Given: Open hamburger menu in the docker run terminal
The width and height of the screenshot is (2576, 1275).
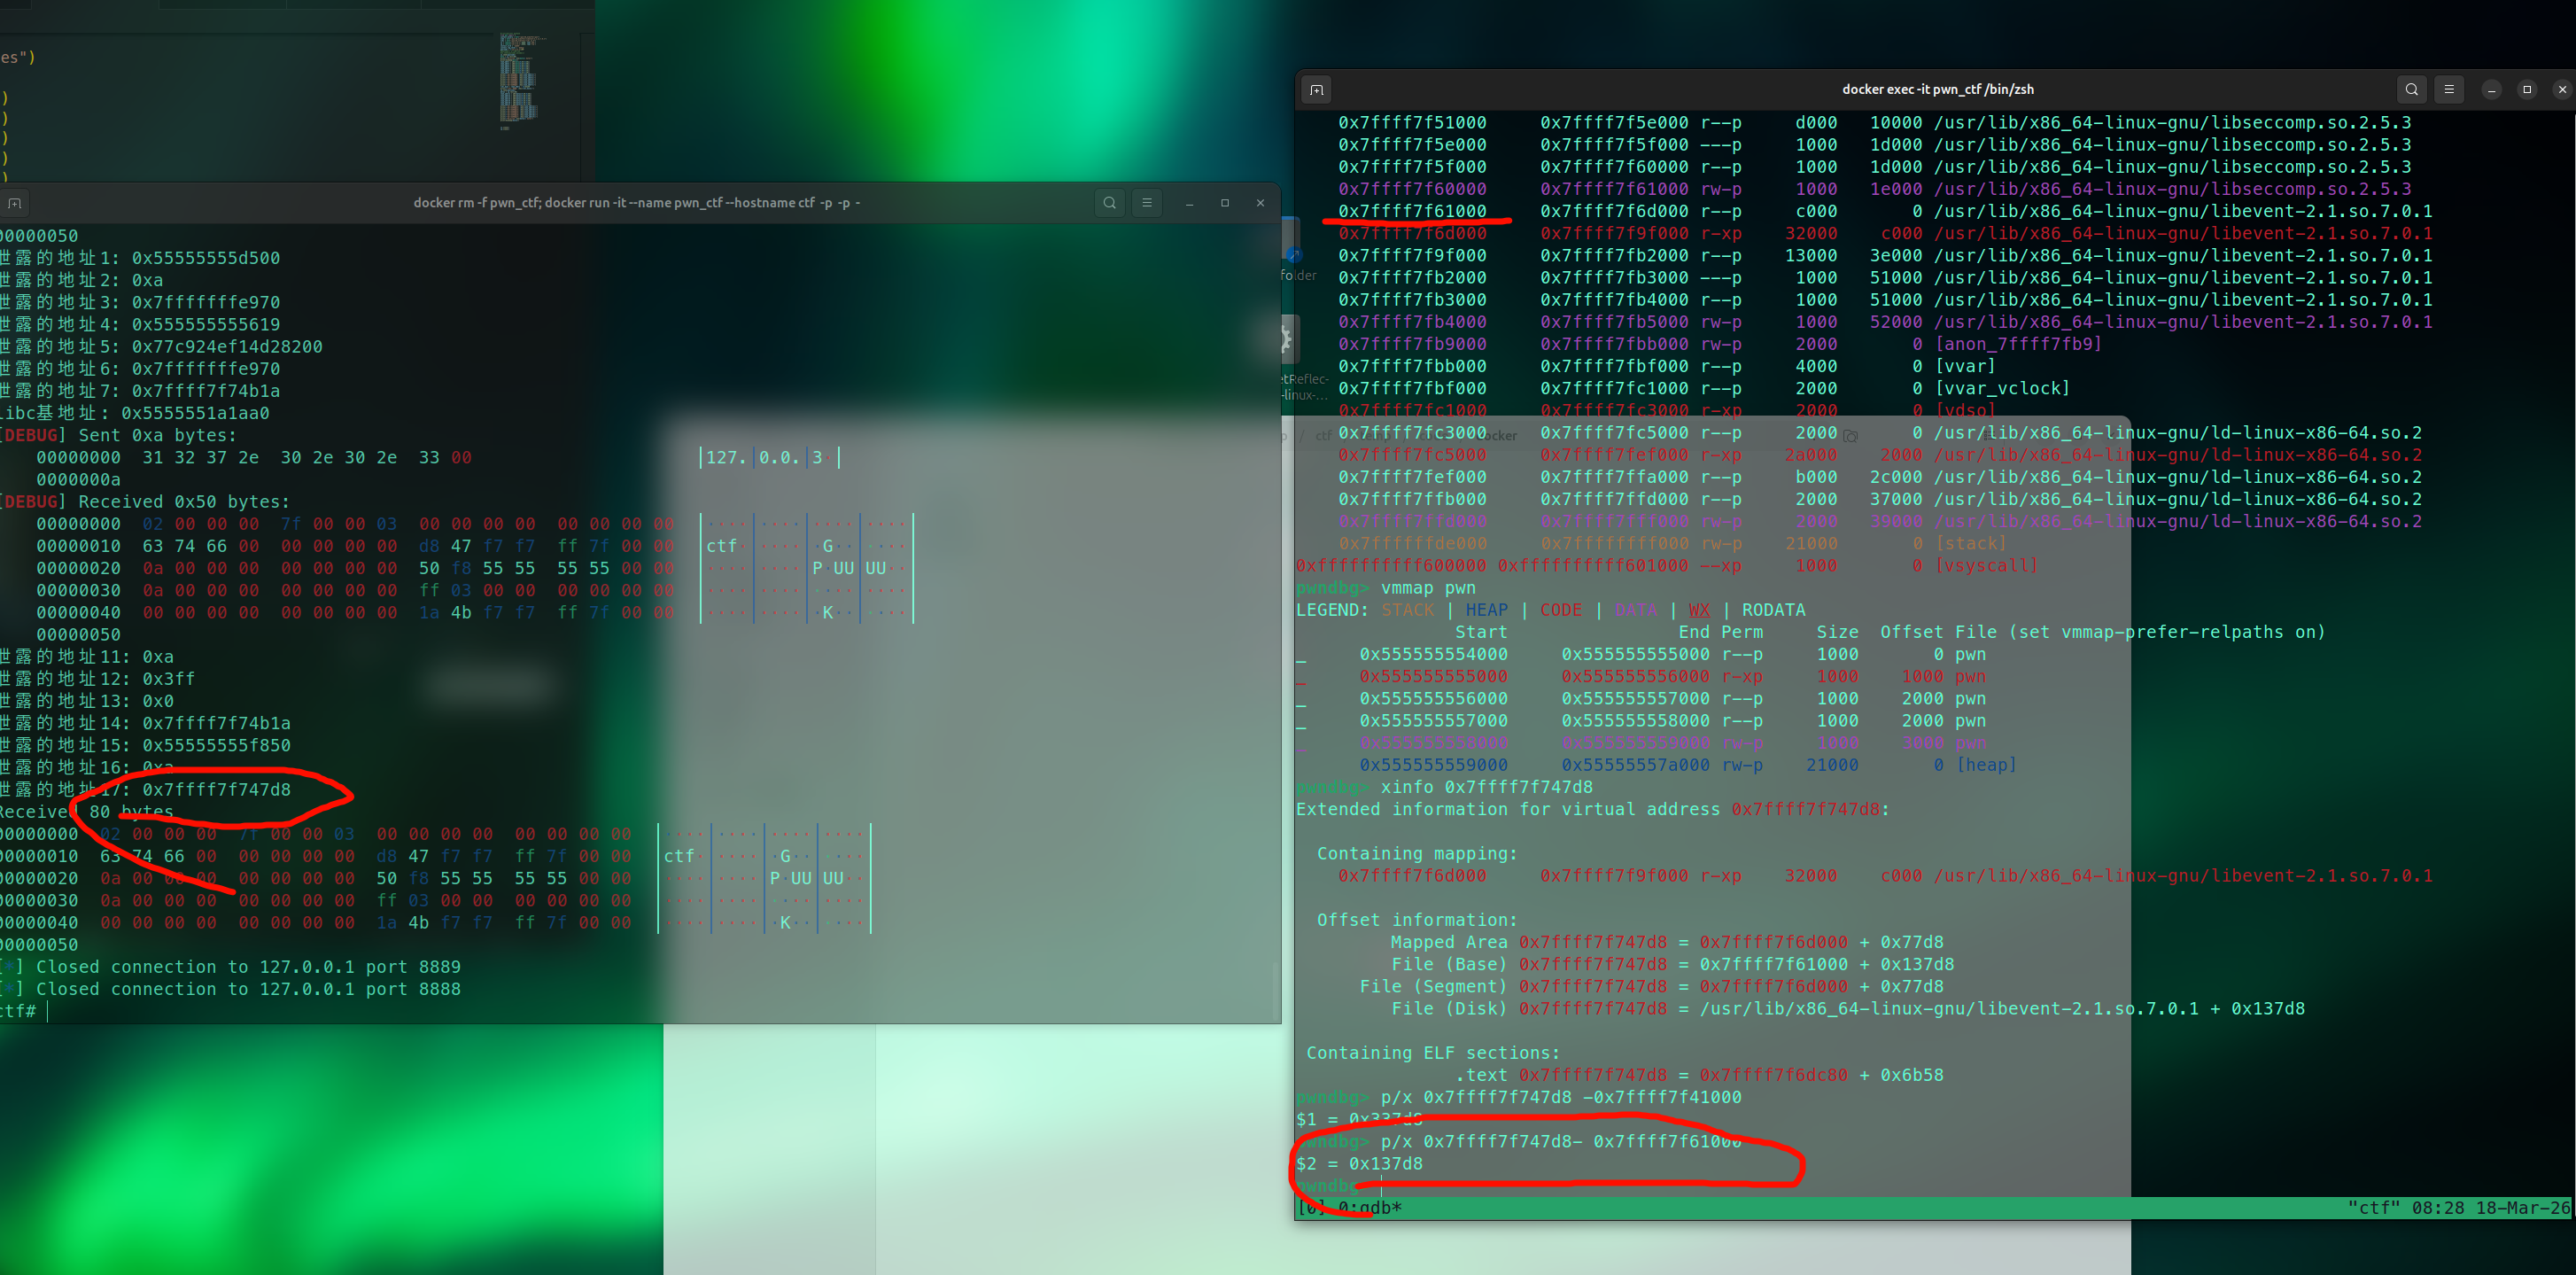Looking at the screenshot, I should (x=1147, y=203).
